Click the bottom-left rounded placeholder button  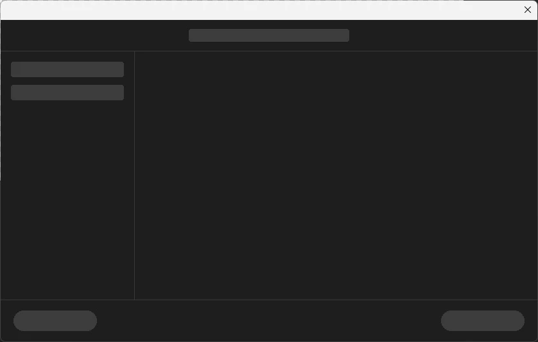(x=55, y=321)
